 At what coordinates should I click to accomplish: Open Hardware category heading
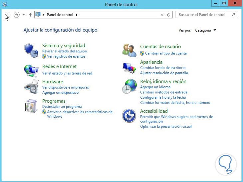pos(53,82)
